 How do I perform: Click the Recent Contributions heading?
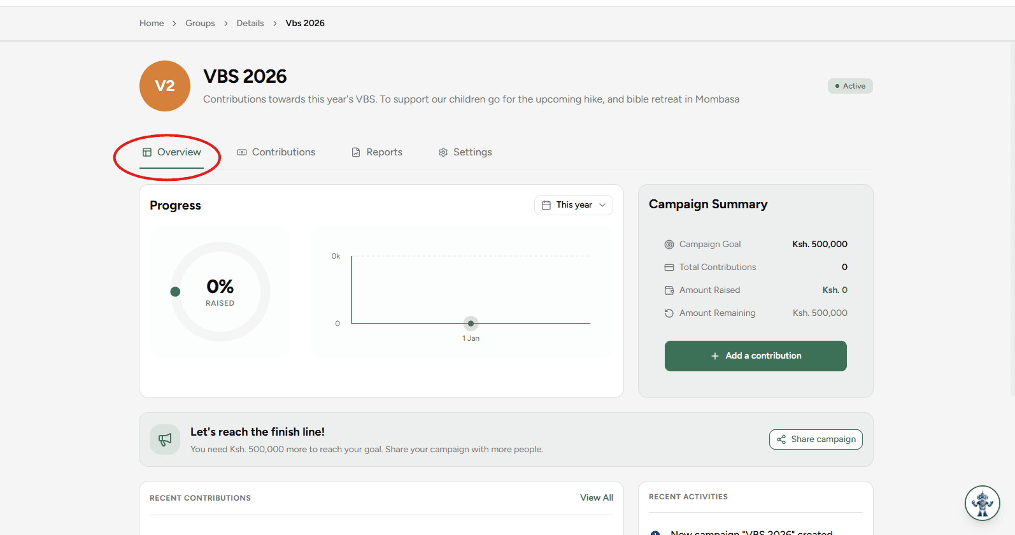coord(200,498)
